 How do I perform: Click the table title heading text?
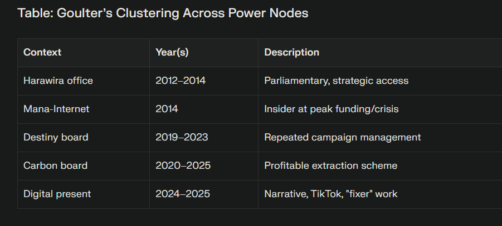[x=163, y=13]
